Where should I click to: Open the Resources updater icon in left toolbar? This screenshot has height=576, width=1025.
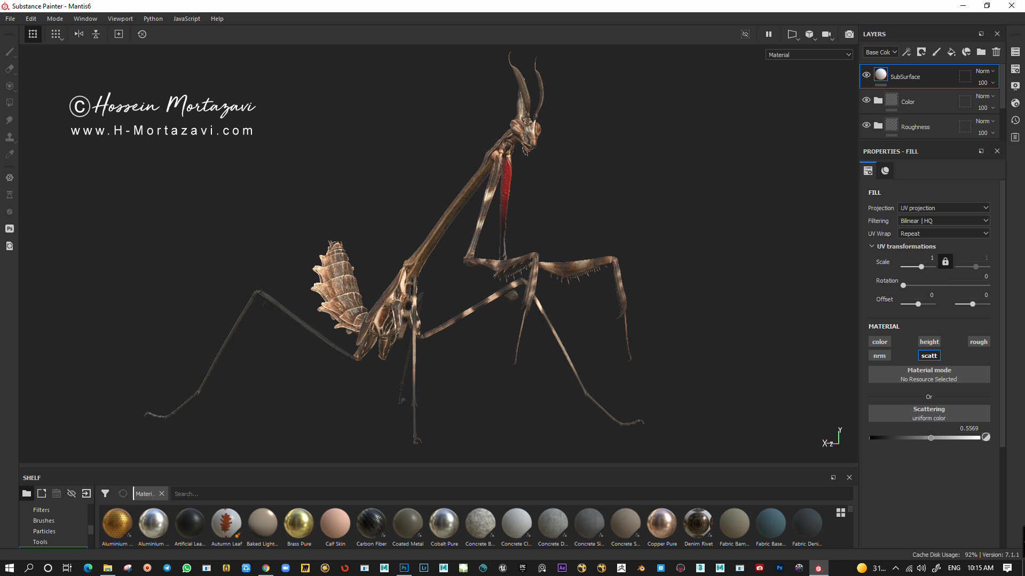[9, 246]
